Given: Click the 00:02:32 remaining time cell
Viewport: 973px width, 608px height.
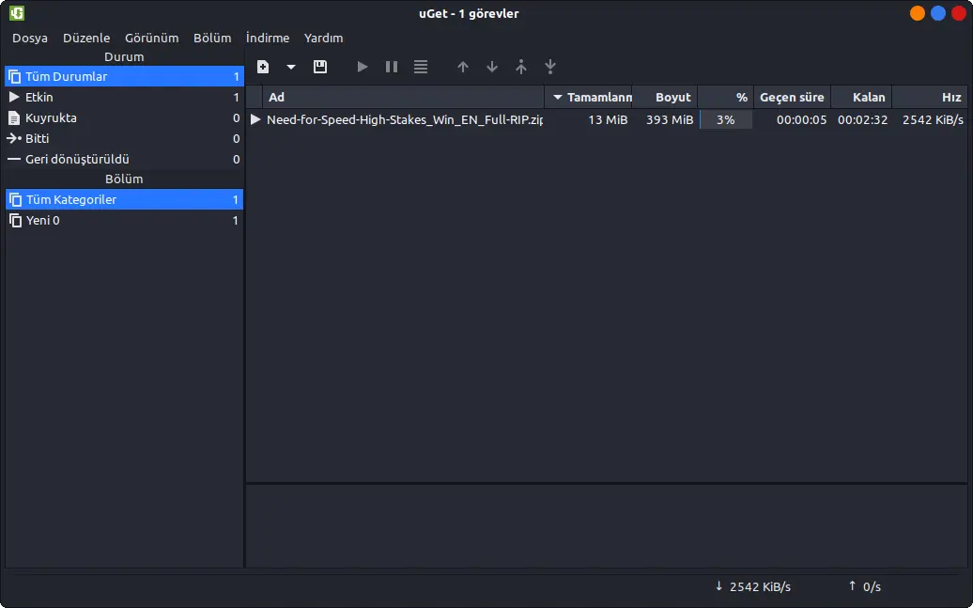Looking at the screenshot, I should [x=862, y=120].
